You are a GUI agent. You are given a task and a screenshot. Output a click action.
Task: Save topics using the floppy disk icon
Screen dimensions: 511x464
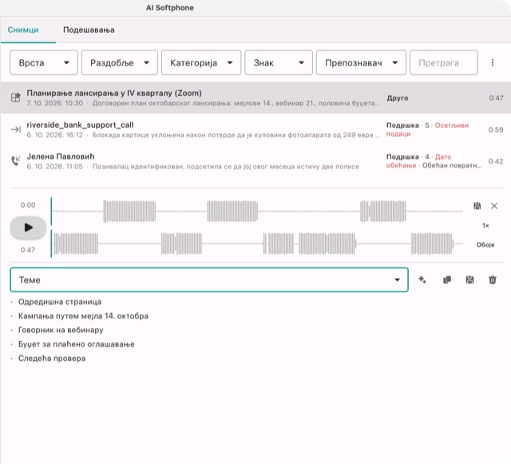(x=469, y=280)
